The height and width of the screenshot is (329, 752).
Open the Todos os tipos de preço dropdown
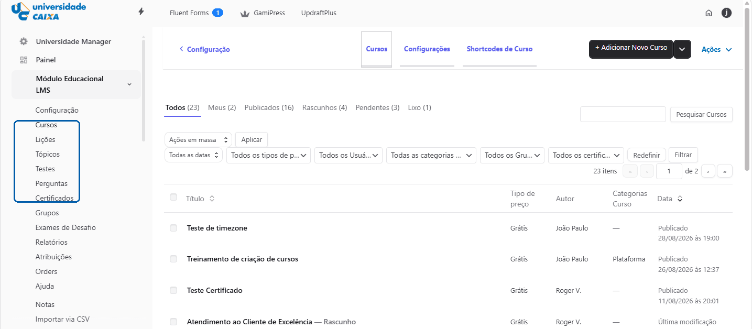[269, 155]
